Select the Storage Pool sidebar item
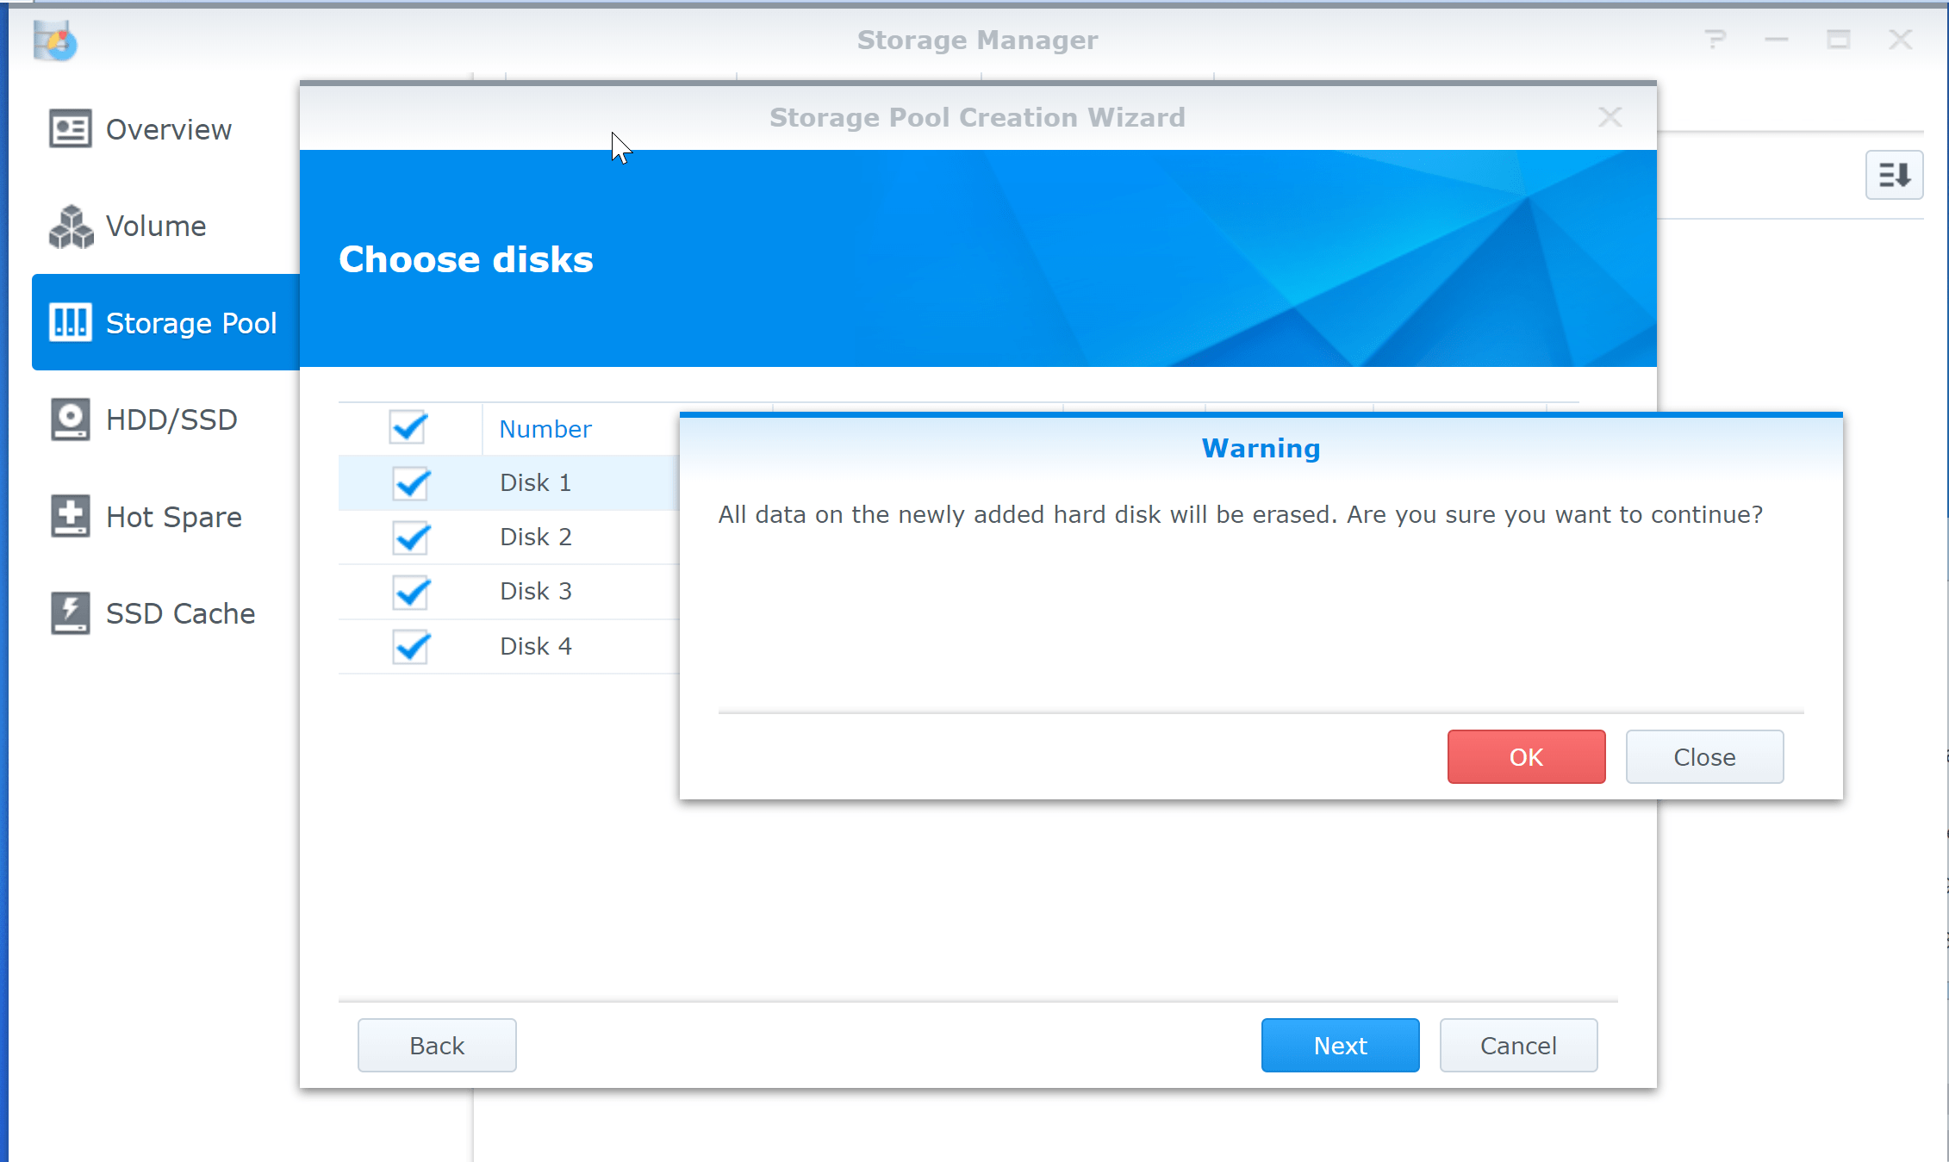The width and height of the screenshot is (1949, 1162). [191, 322]
